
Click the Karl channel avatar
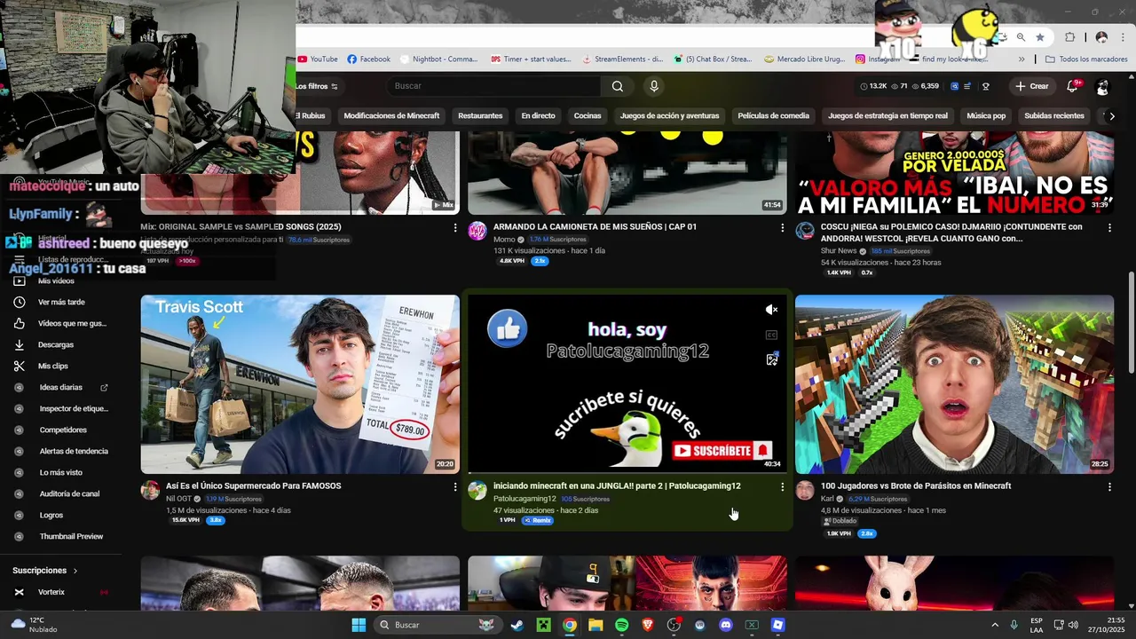pyautogui.click(x=805, y=491)
